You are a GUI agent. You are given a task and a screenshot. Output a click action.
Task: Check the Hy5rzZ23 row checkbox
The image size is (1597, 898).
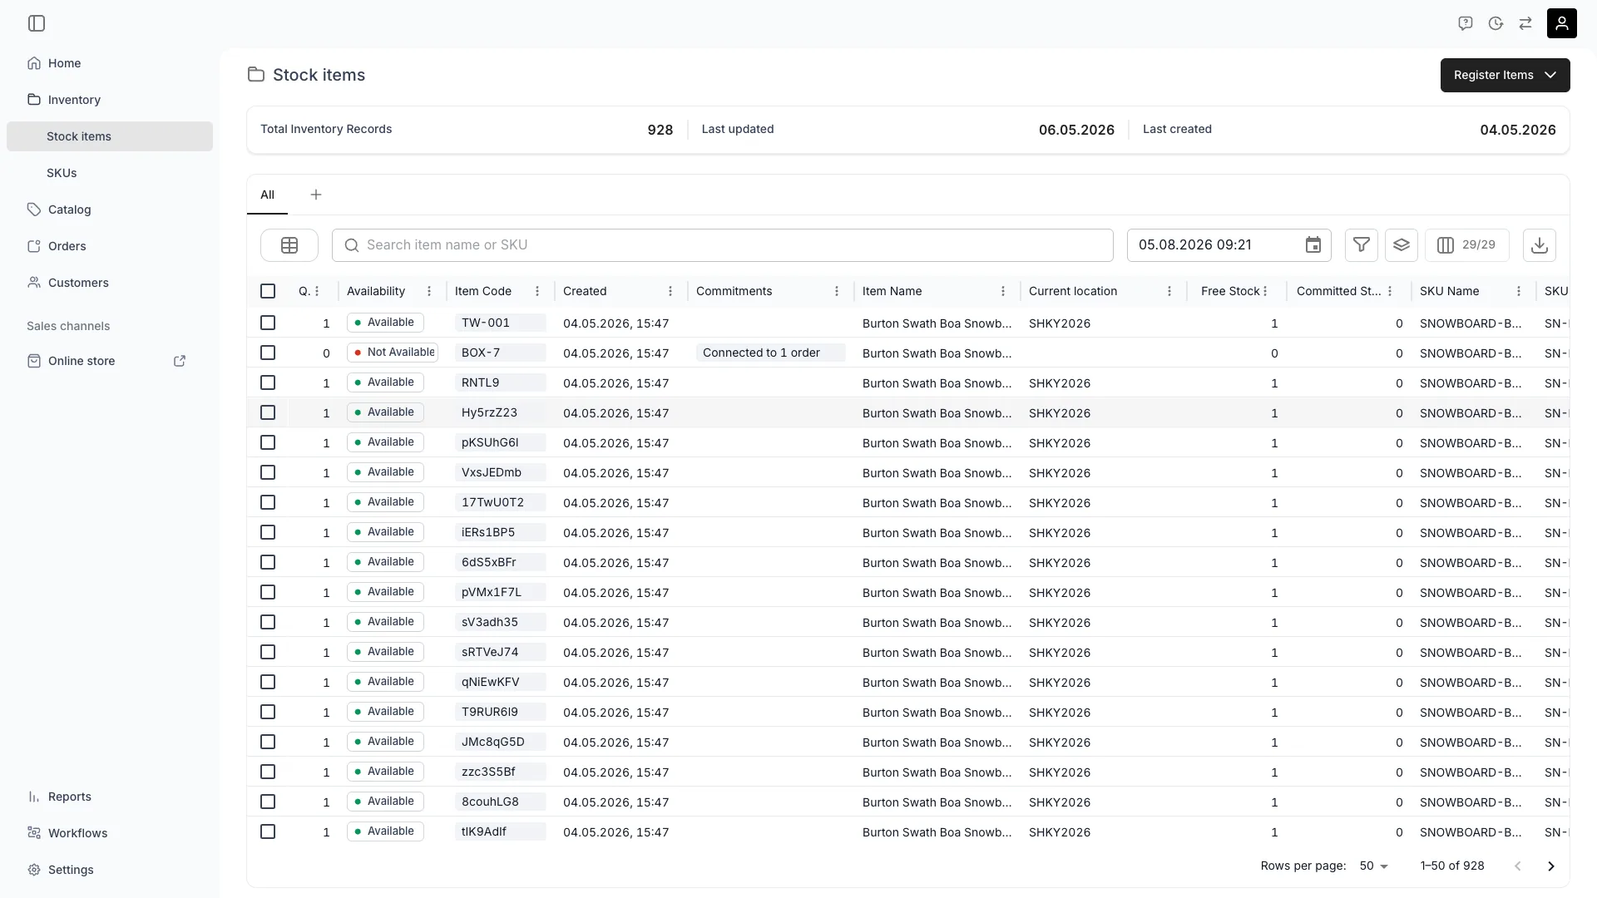[268, 412]
